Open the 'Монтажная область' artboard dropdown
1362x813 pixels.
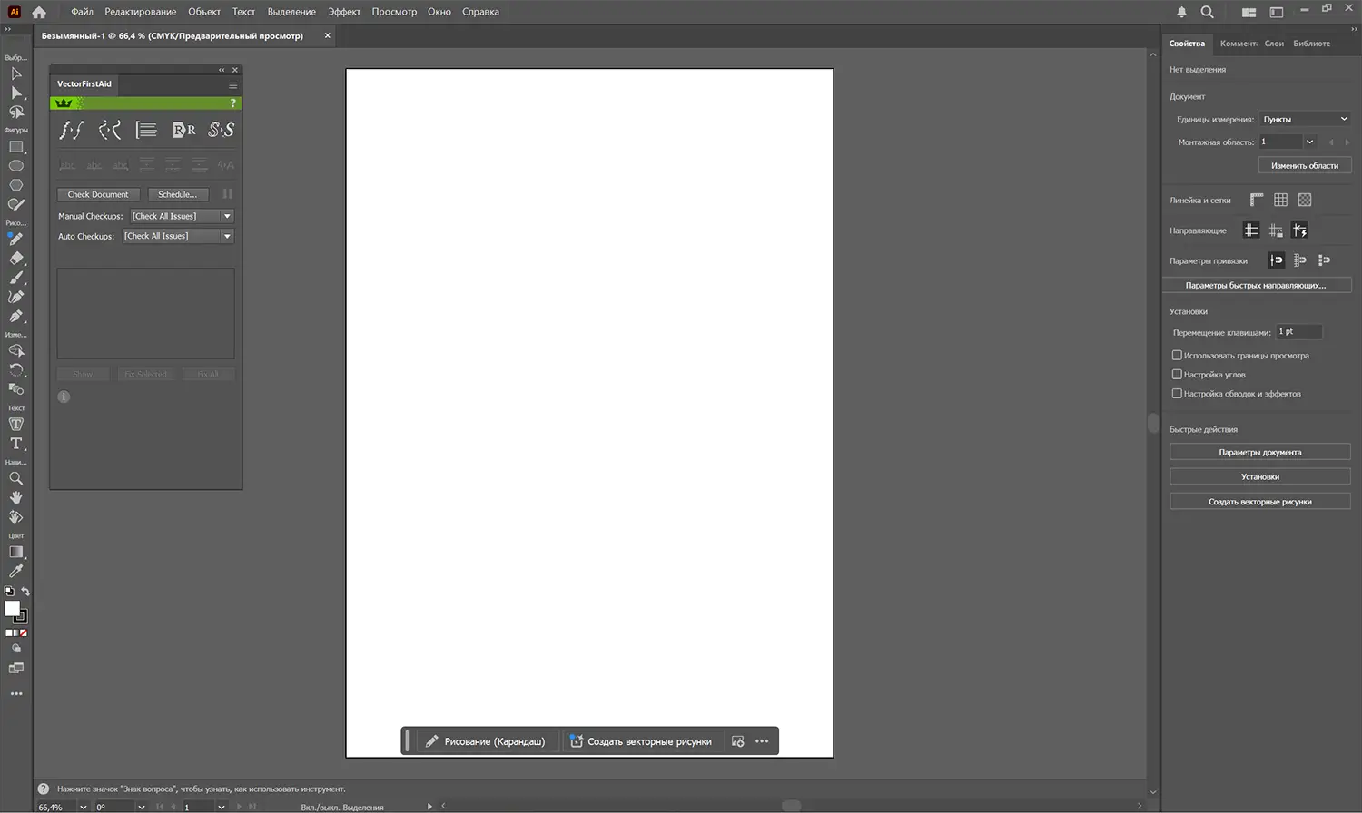[1309, 142]
